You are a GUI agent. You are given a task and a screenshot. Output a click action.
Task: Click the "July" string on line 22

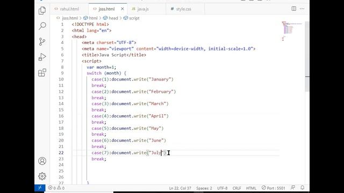click(x=156, y=153)
